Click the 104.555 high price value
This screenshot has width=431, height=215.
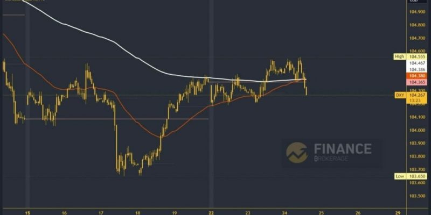point(417,57)
